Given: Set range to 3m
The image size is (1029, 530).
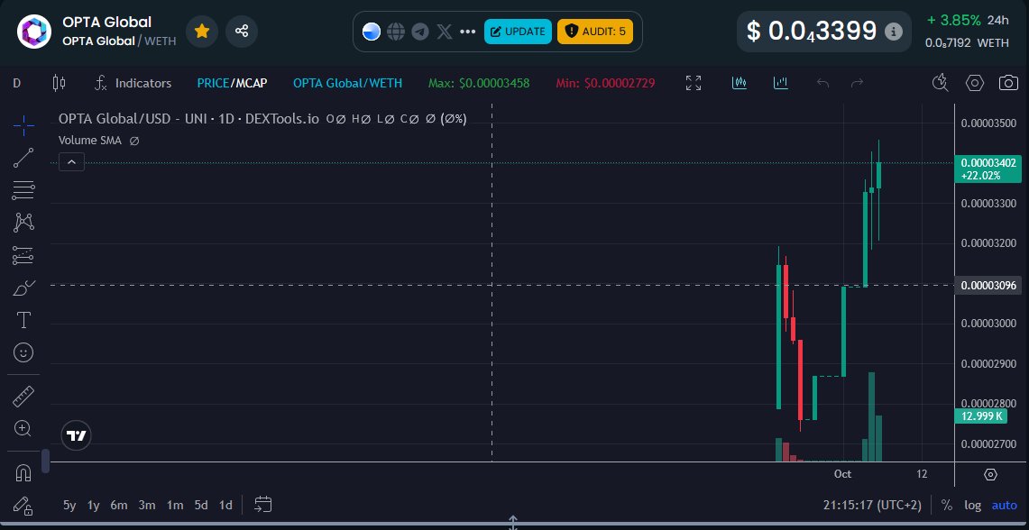Looking at the screenshot, I should tap(147, 505).
